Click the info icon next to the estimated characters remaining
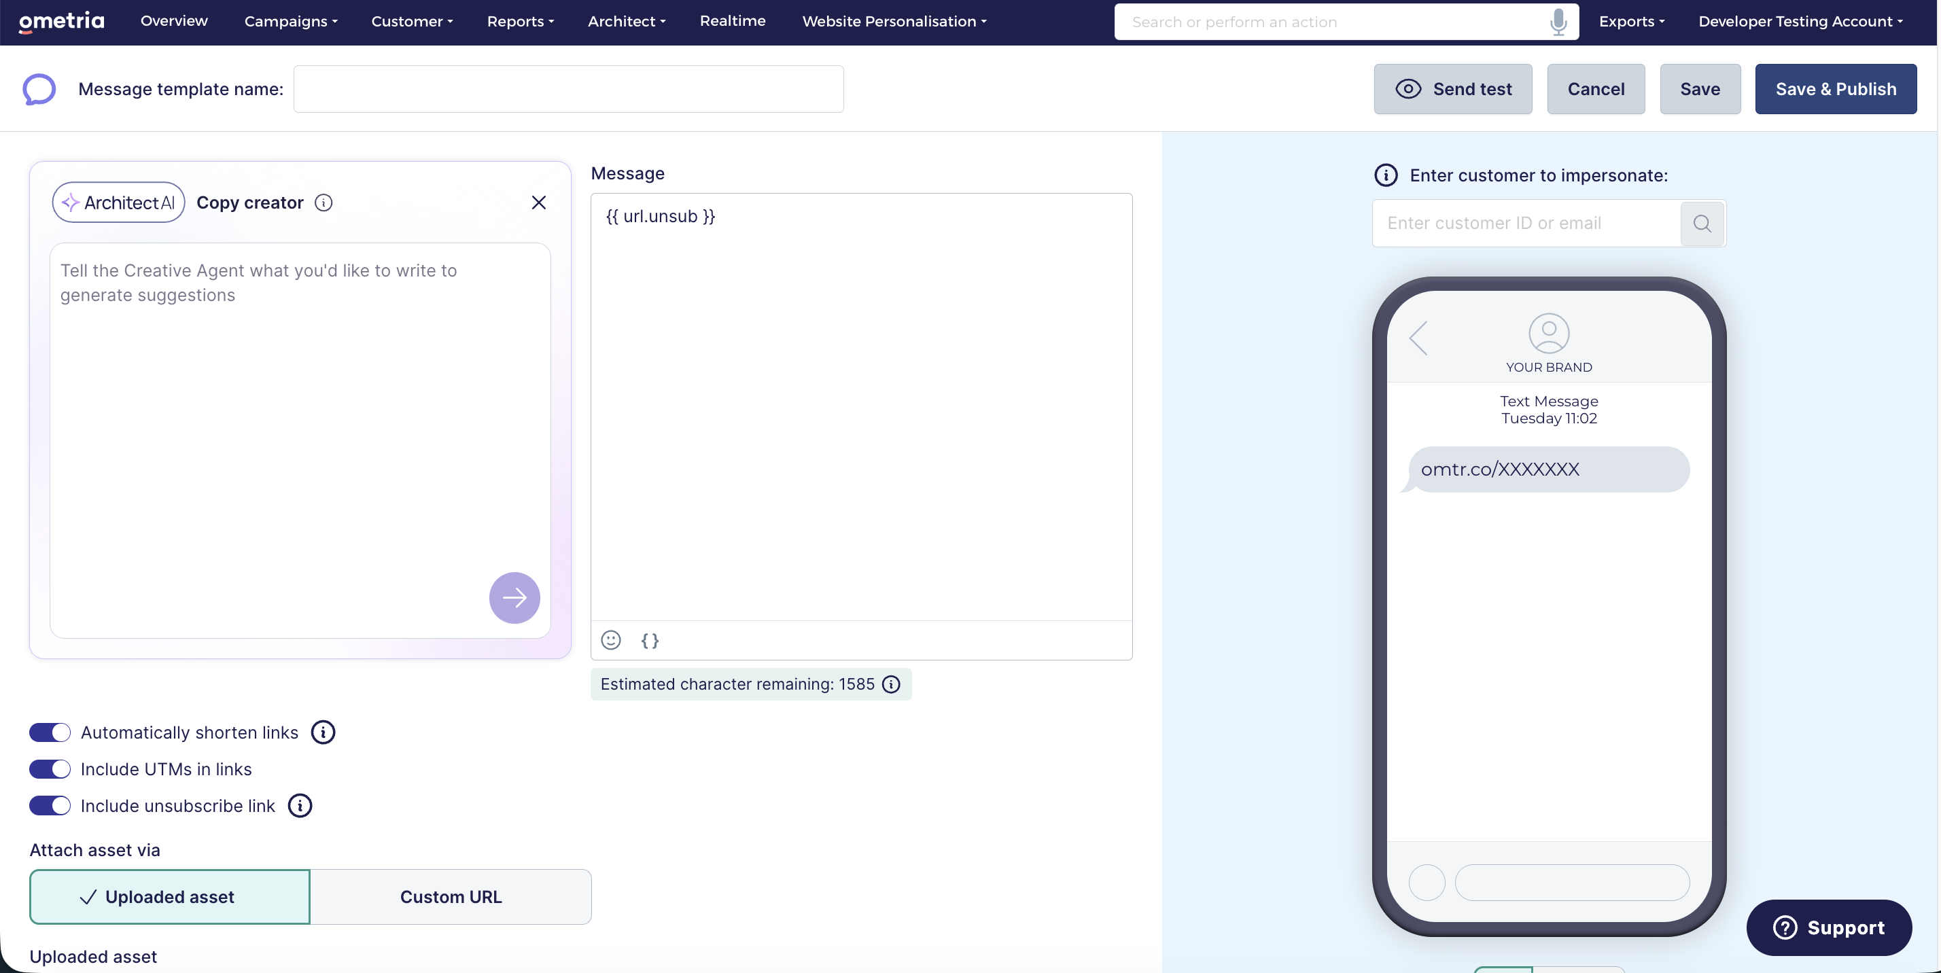 [892, 684]
